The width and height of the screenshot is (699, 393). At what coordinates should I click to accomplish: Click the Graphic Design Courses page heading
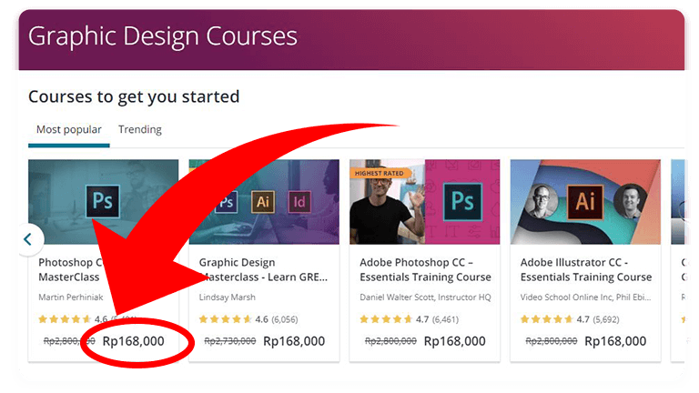163,36
